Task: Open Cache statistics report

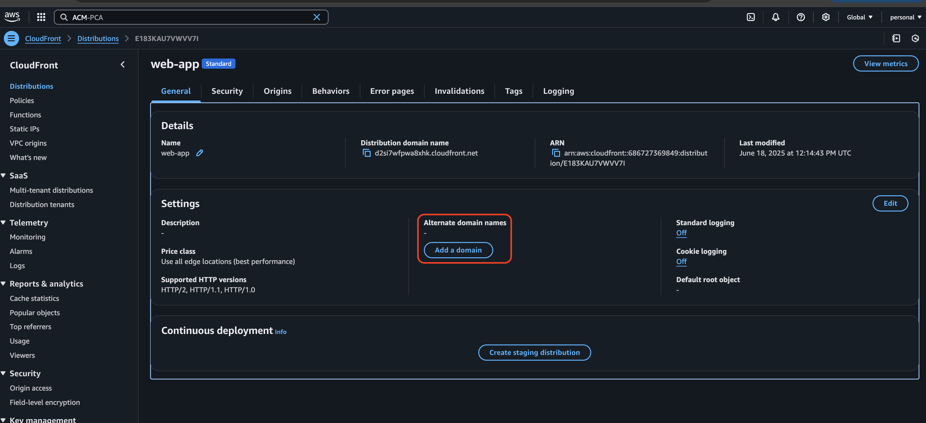Action: [x=34, y=298]
